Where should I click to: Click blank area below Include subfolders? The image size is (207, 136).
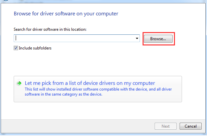click(79, 62)
